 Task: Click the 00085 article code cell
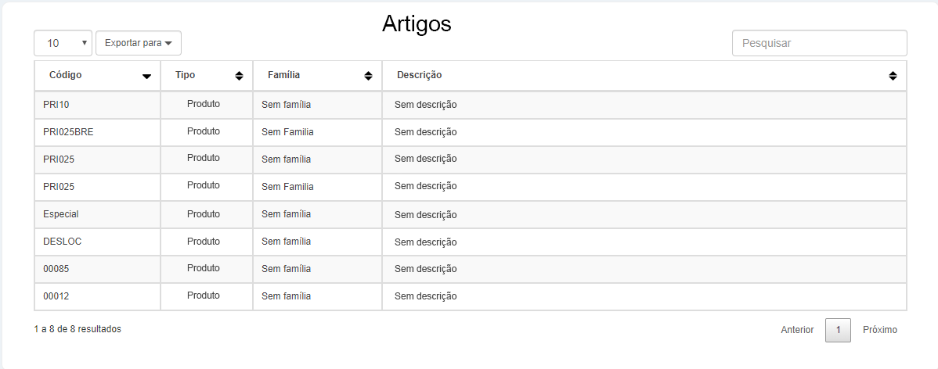(56, 269)
